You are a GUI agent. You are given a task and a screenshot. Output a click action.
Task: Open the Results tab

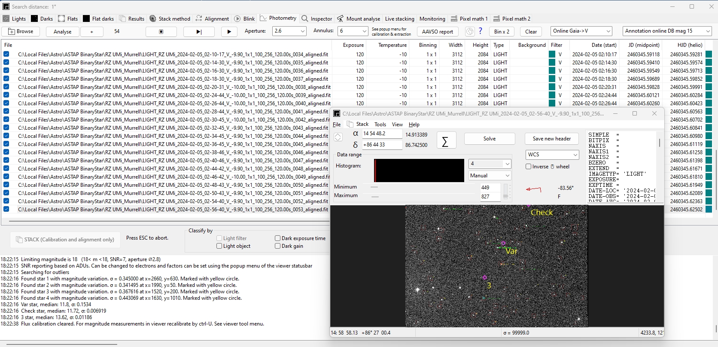pyautogui.click(x=132, y=18)
